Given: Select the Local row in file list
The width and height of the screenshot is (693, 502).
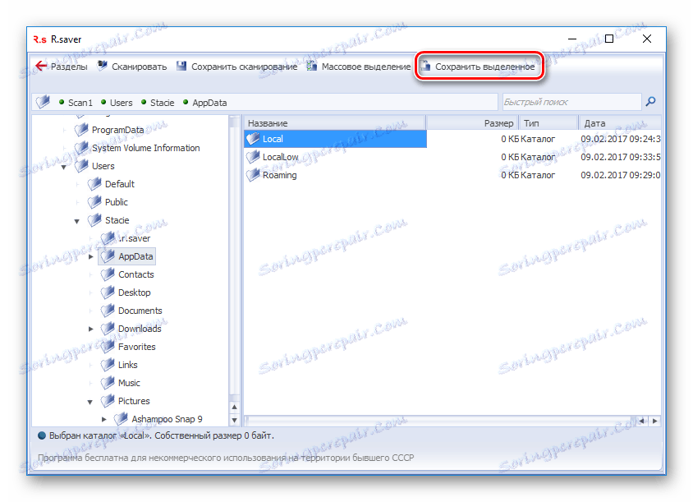Looking at the screenshot, I should tap(452, 139).
